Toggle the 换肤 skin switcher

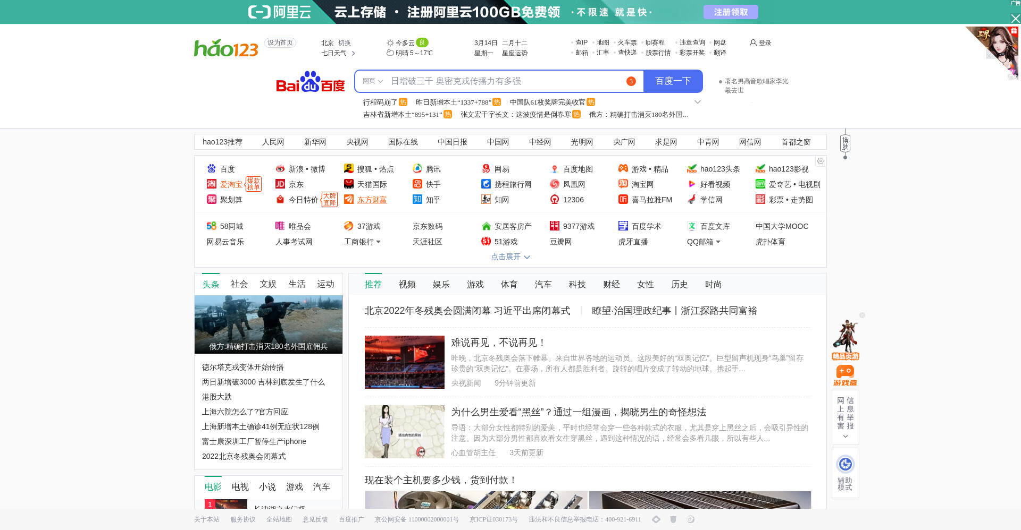click(x=845, y=143)
